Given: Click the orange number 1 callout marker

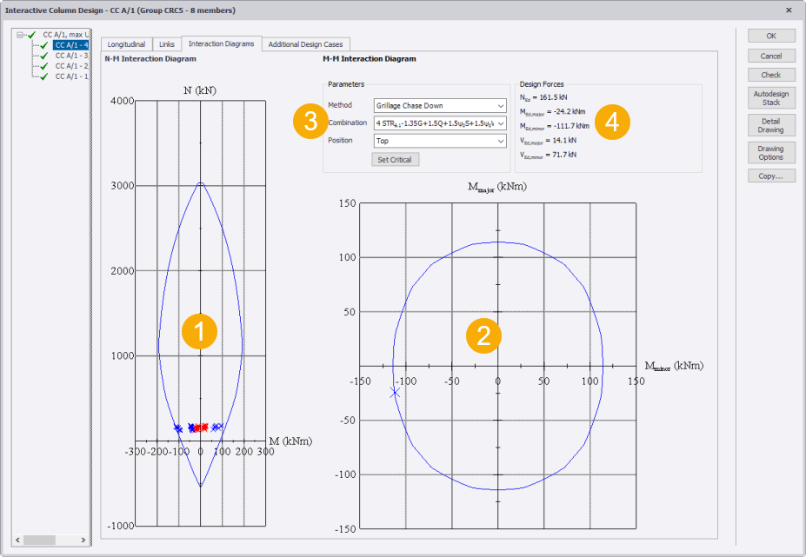Looking at the screenshot, I should (x=199, y=331).
